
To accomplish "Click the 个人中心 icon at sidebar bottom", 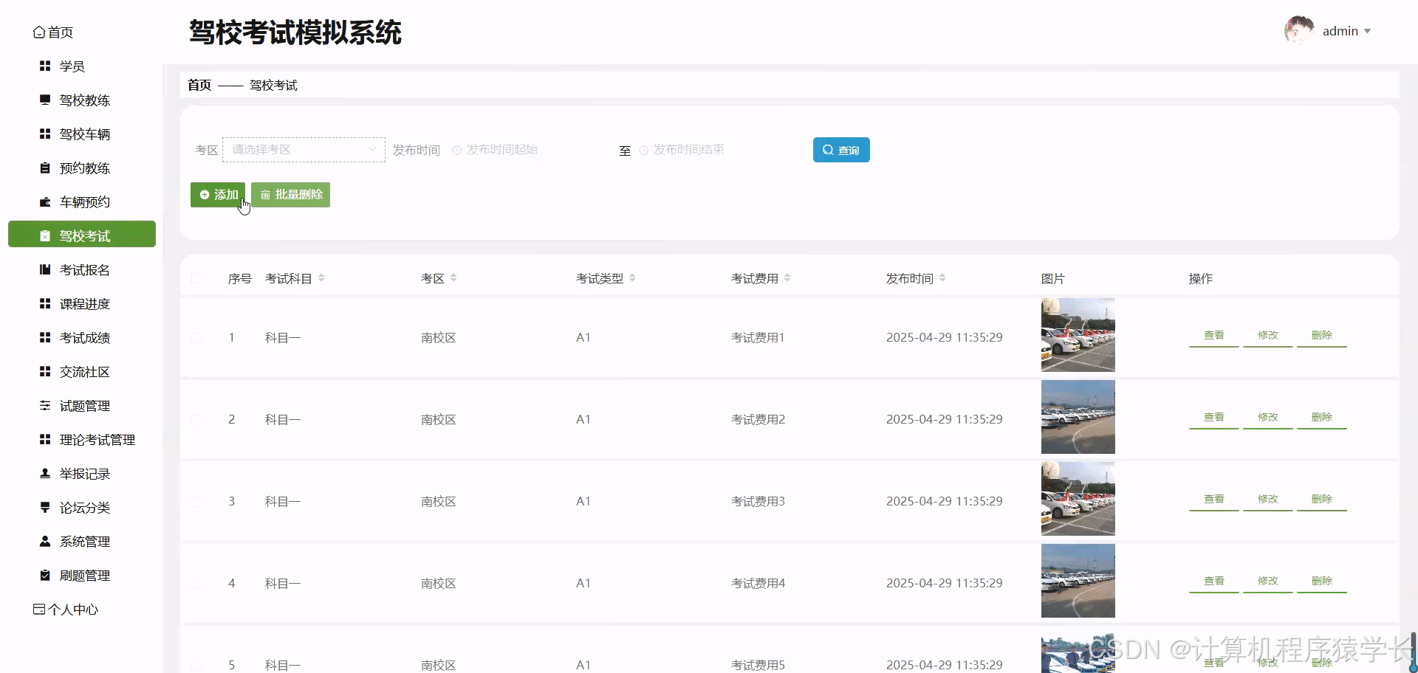I will point(38,608).
